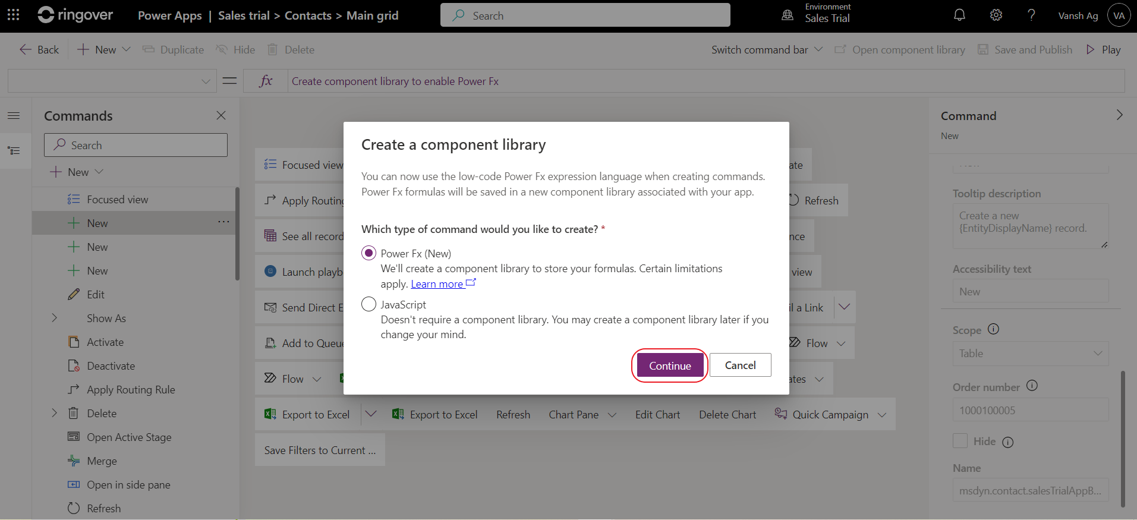The width and height of the screenshot is (1137, 520).
Task: Open the Learn more link
Action: (x=437, y=284)
